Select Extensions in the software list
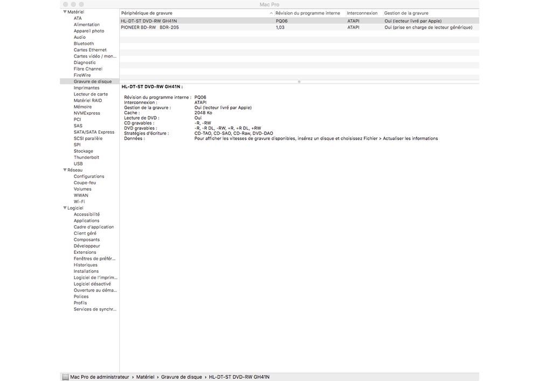The height and width of the screenshot is (381, 539). point(85,252)
